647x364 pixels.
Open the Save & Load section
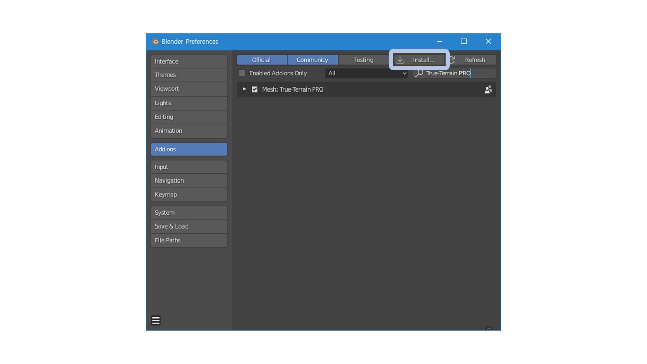pyautogui.click(x=189, y=226)
